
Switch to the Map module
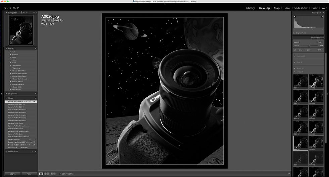[x=277, y=8]
